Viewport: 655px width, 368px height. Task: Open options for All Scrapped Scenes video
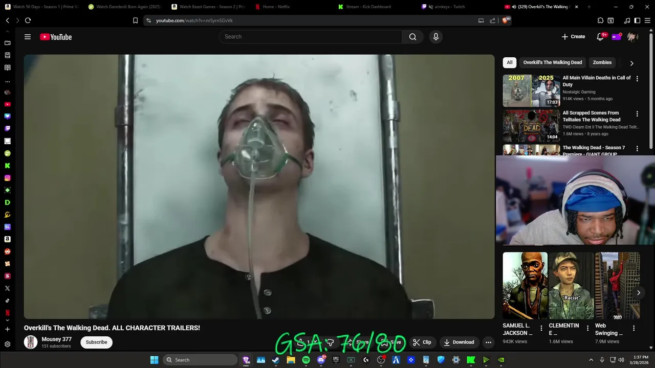tap(637, 114)
